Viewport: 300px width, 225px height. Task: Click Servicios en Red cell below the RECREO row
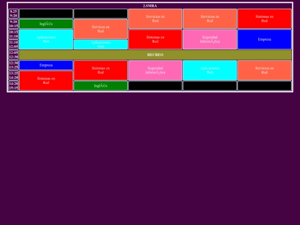pos(264,70)
